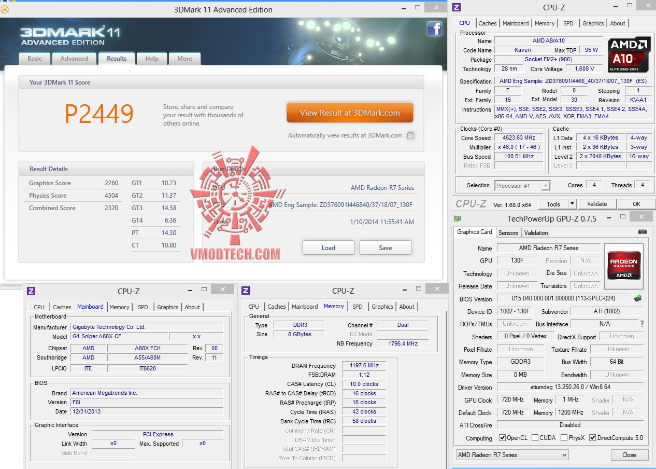
Task: Click the top-right CPU-Z window icon
Action: point(457,7)
